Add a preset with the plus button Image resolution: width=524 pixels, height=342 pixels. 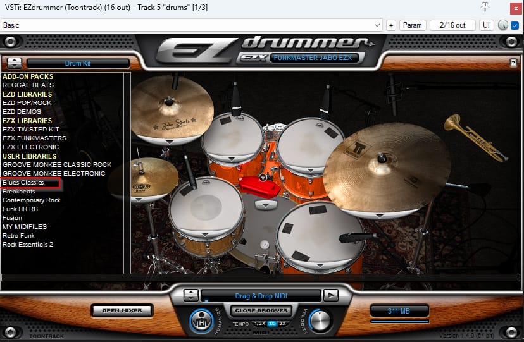[x=391, y=25]
